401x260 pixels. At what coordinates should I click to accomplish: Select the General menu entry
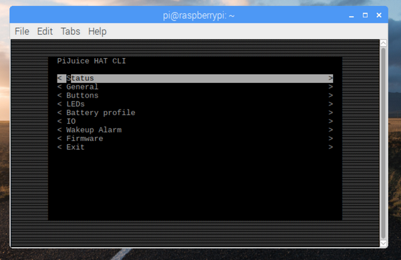point(195,87)
